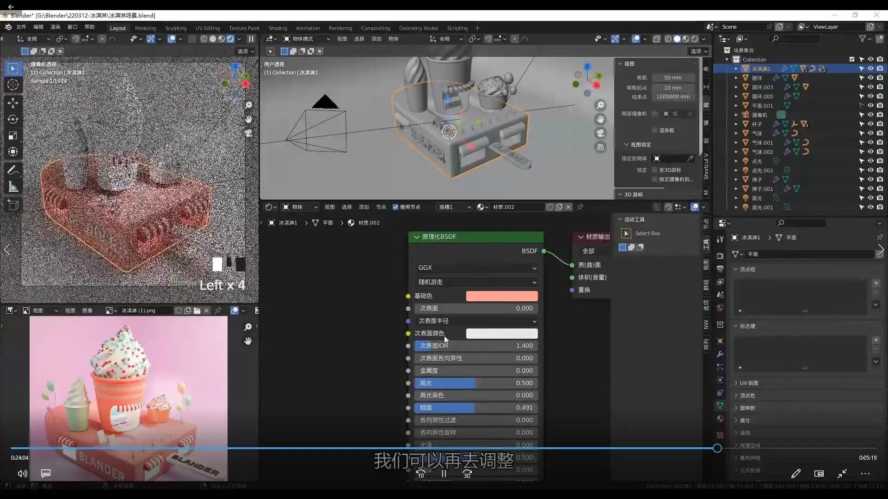Screen dimensions: 888x499
Task: Click the 置换 output socket label
Action: [x=584, y=290]
